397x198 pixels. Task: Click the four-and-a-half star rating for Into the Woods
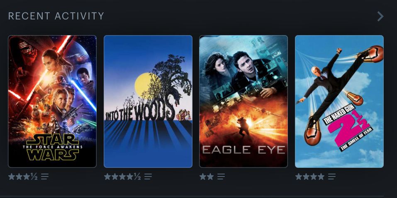tap(122, 177)
